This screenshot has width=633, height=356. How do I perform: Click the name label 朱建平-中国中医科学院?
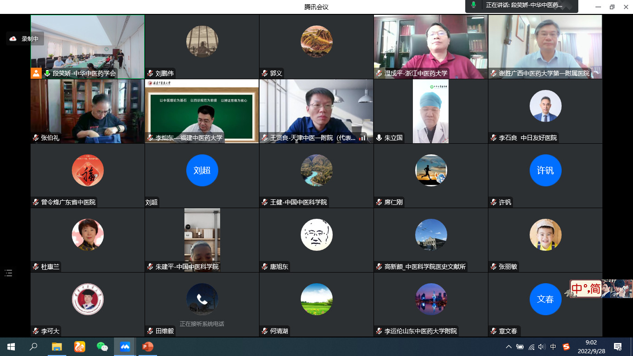pos(187,267)
